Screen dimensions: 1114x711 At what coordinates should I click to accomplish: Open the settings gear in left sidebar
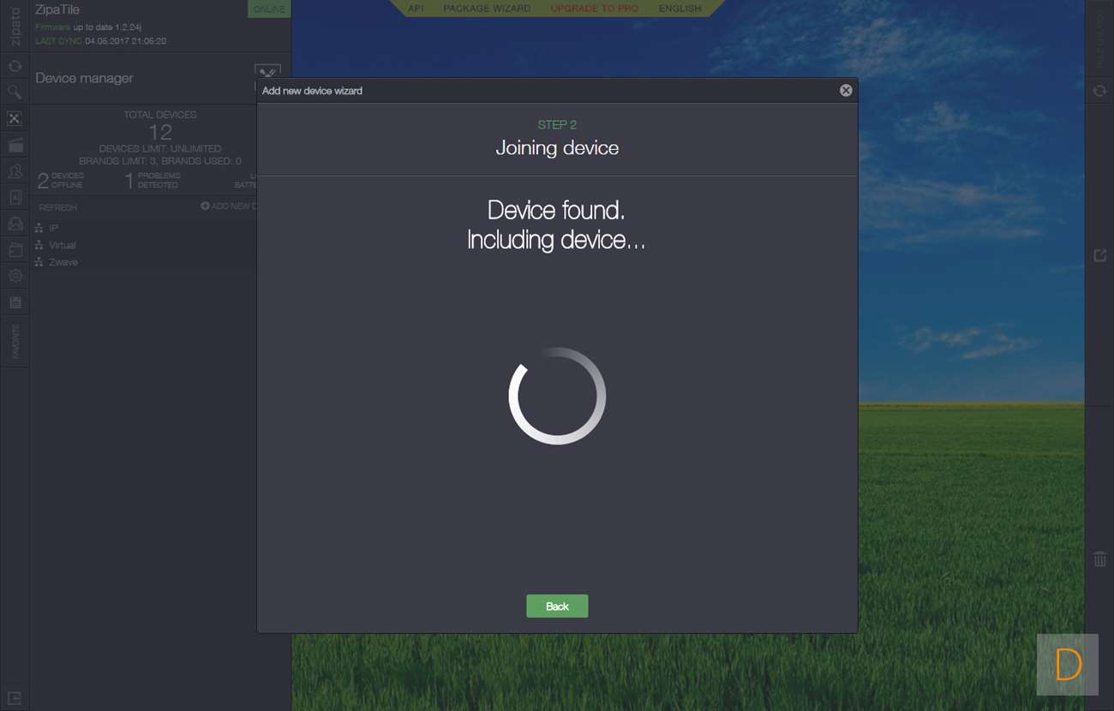[15, 276]
